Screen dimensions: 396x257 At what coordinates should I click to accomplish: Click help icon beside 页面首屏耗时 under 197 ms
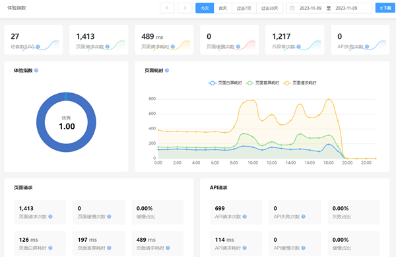pos(109,248)
